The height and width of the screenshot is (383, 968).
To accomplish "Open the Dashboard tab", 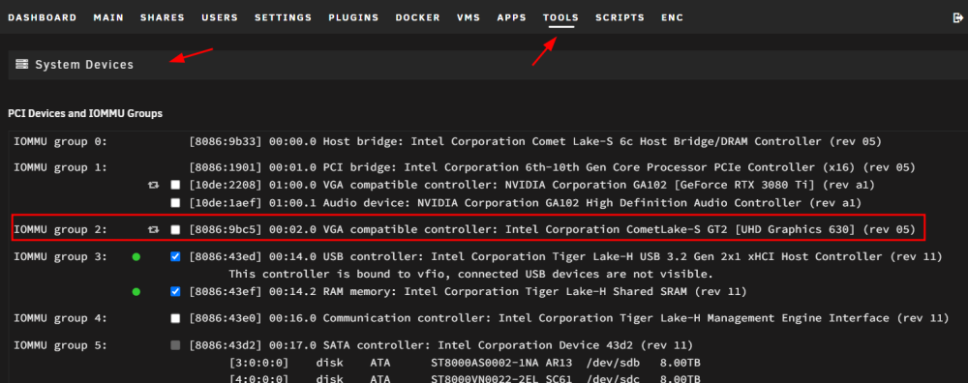I will pos(43,17).
